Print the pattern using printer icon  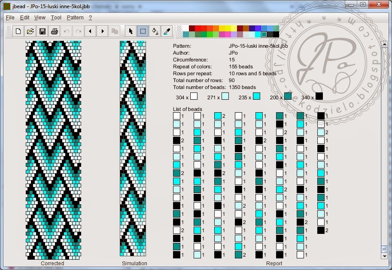coord(54,31)
